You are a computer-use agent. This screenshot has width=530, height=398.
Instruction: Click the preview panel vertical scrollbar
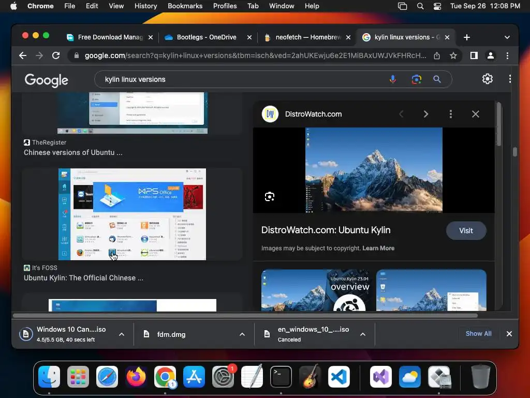499,125
